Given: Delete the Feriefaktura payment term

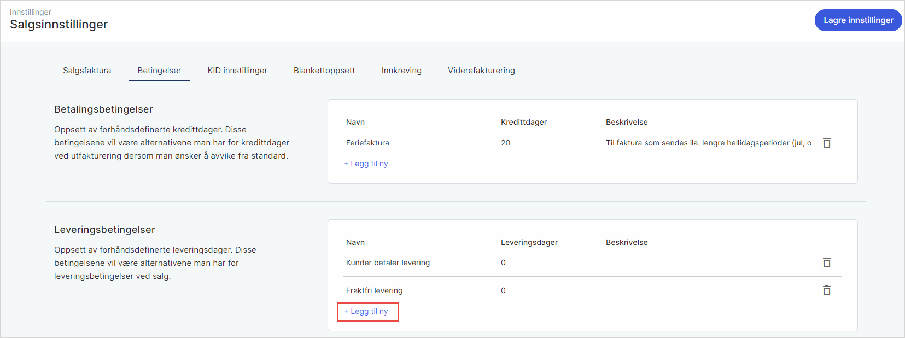Looking at the screenshot, I should 826,143.
